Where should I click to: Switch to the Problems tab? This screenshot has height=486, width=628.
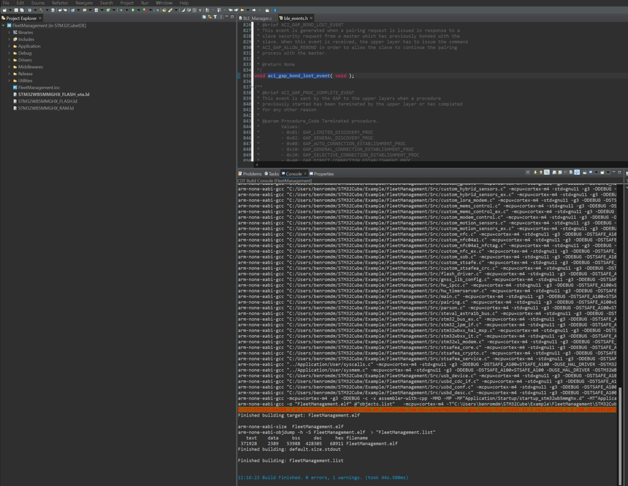[251, 174]
